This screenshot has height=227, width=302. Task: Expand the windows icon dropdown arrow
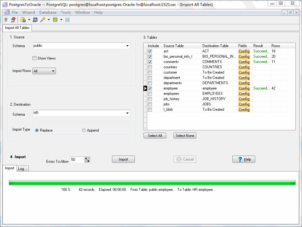61,20
